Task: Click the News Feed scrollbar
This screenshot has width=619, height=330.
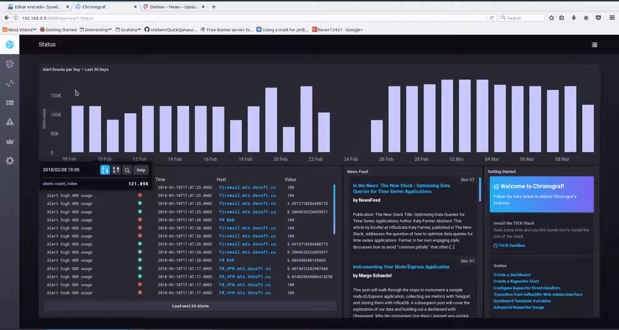Action: pyautogui.click(x=480, y=189)
